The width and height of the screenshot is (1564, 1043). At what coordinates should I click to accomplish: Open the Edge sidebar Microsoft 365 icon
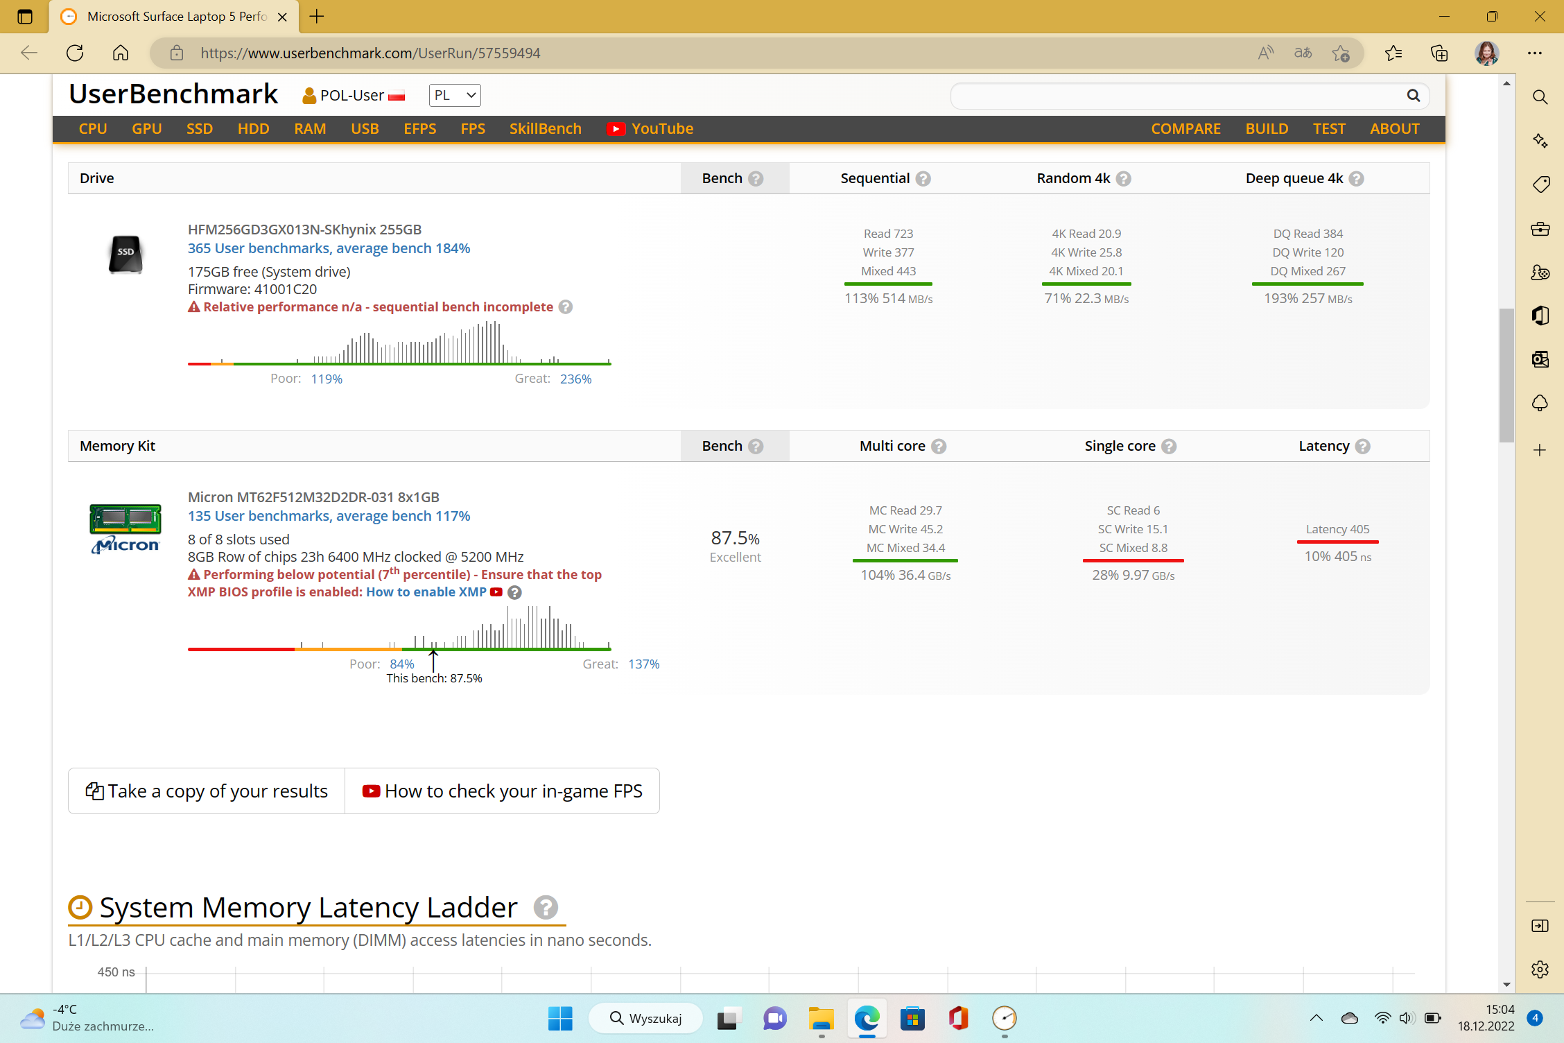[x=1540, y=316]
